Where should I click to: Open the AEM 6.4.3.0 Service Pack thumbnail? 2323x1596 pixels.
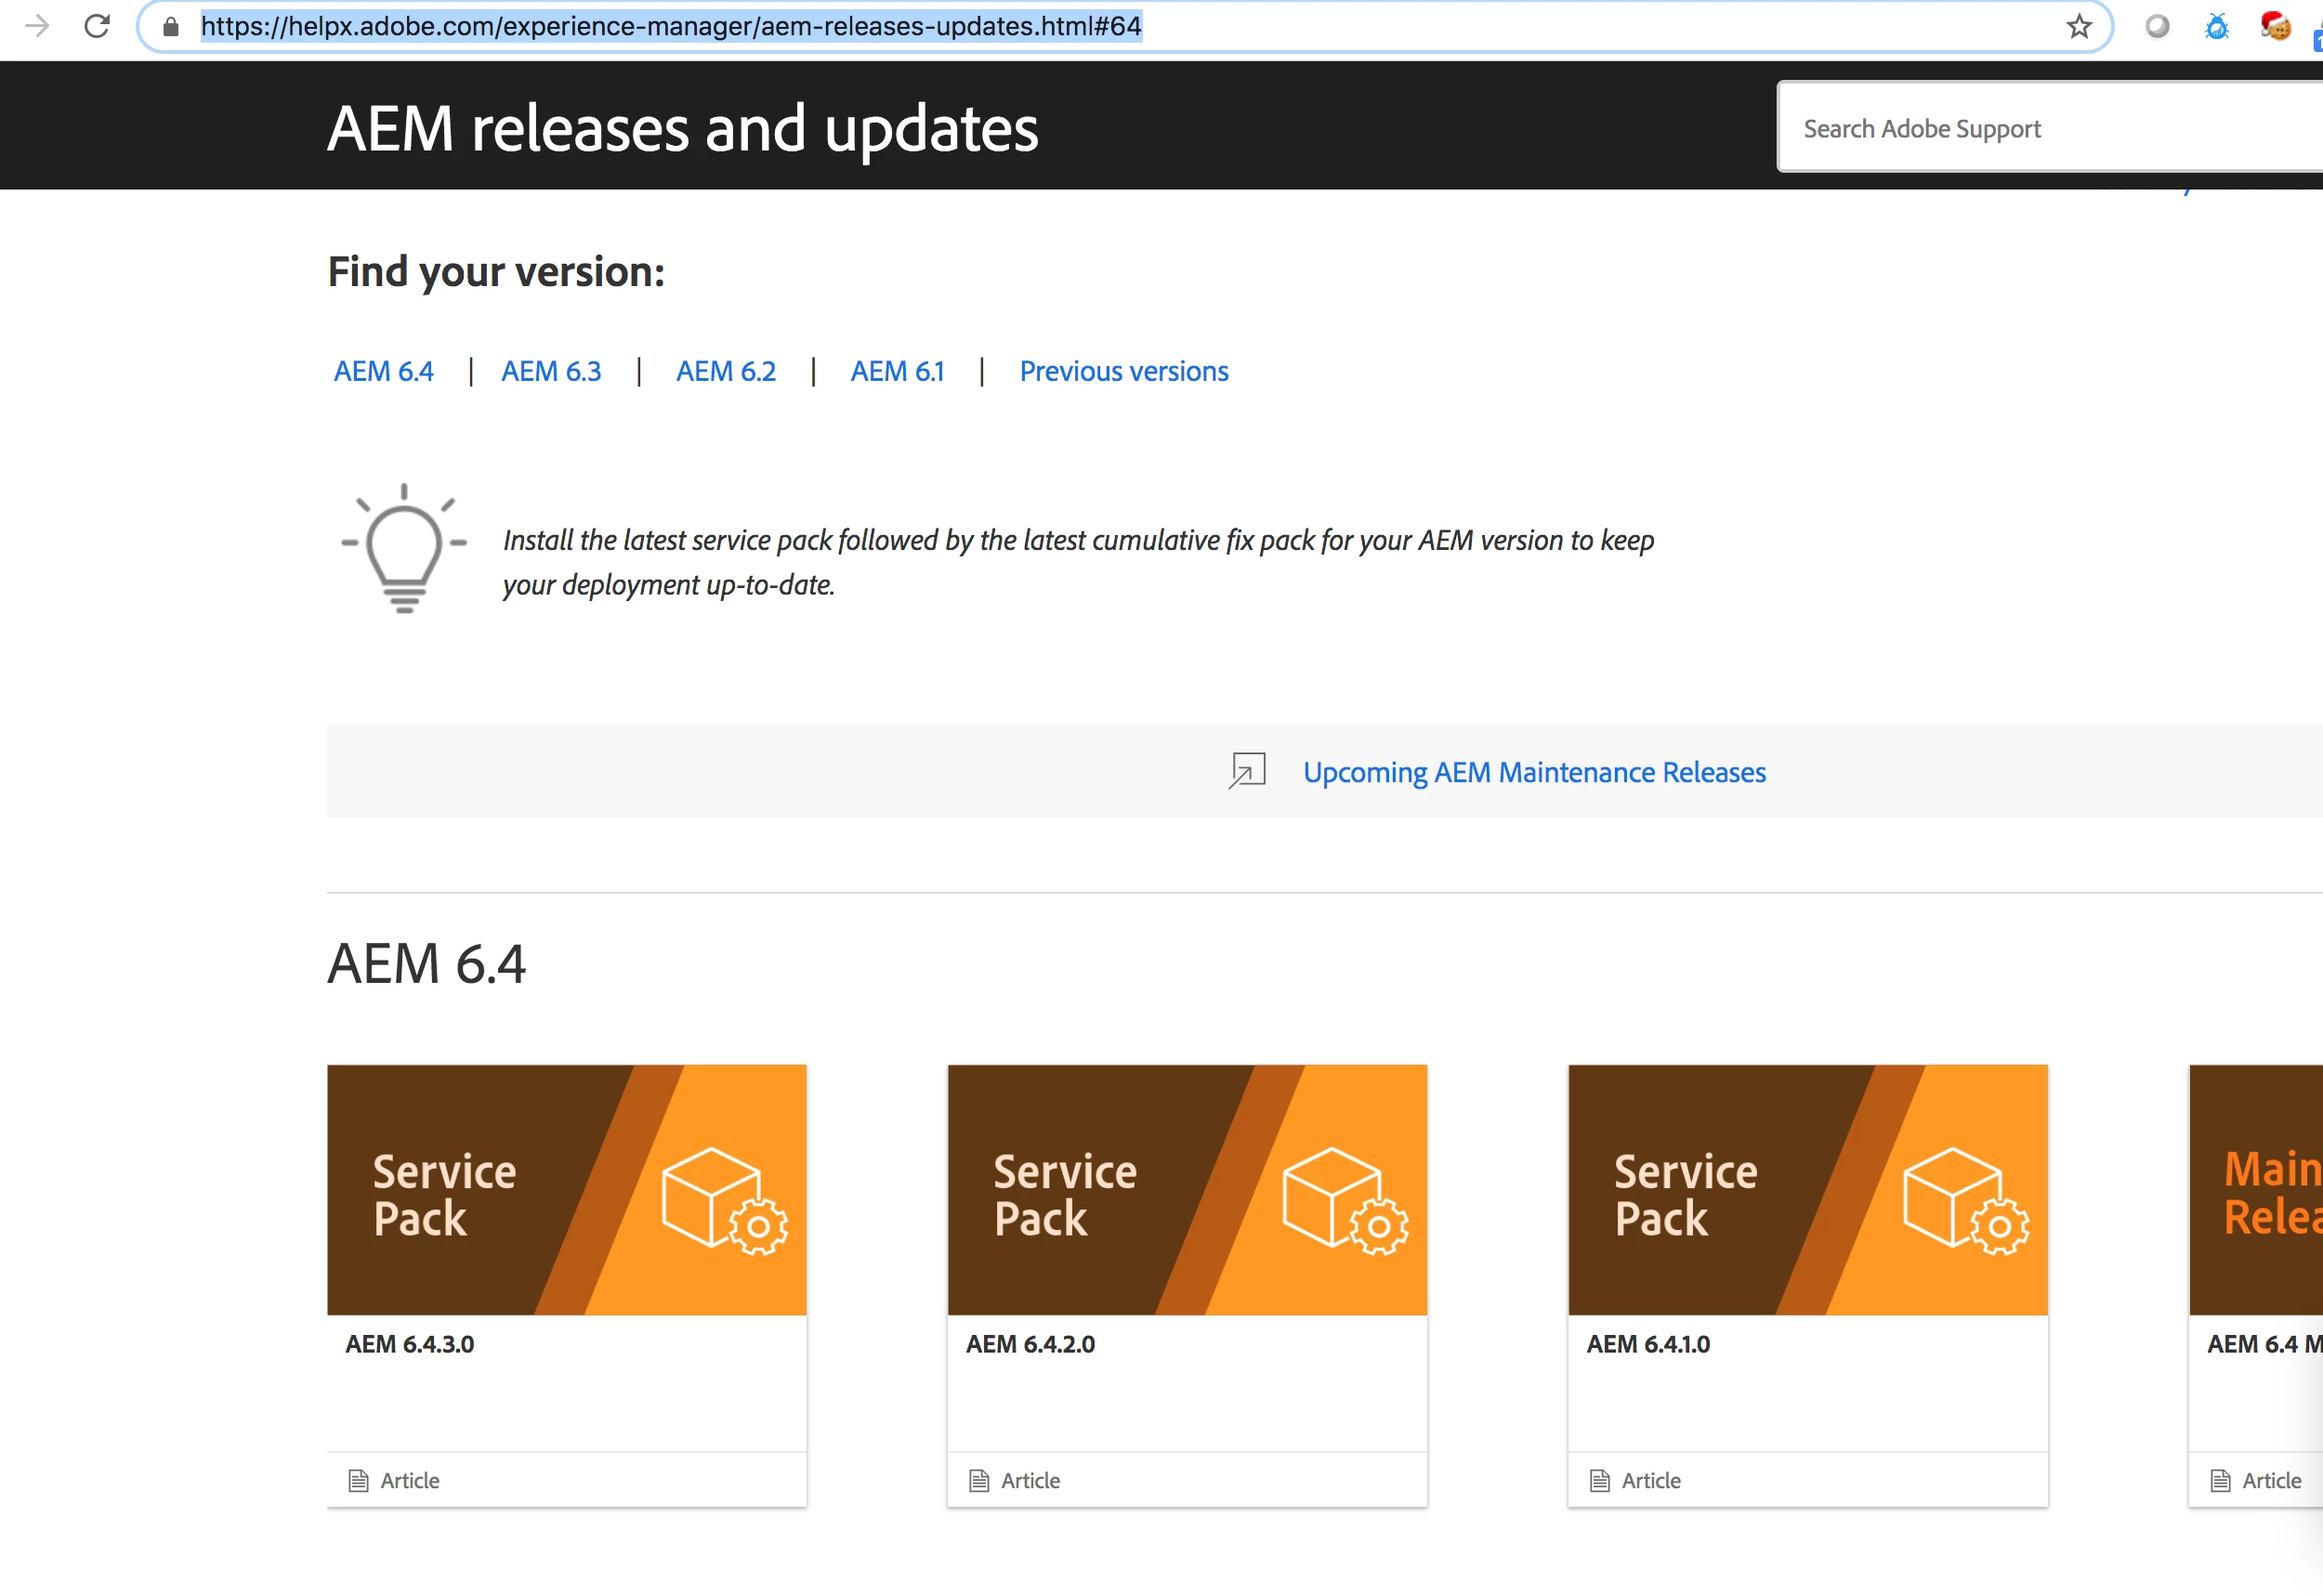[566, 1189]
